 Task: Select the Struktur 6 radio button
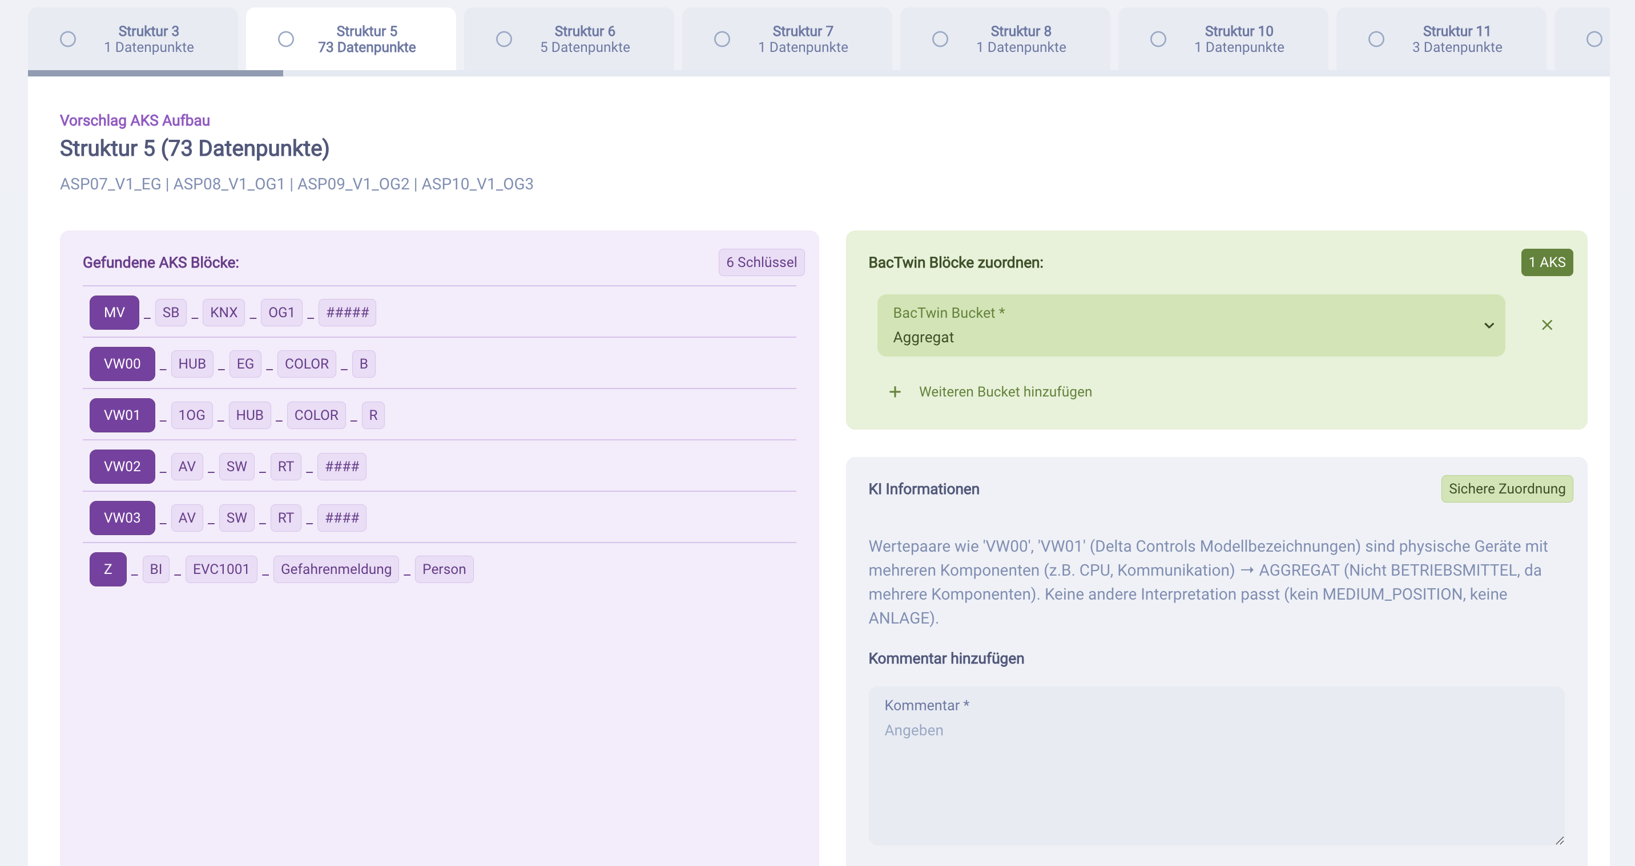coord(504,39)
